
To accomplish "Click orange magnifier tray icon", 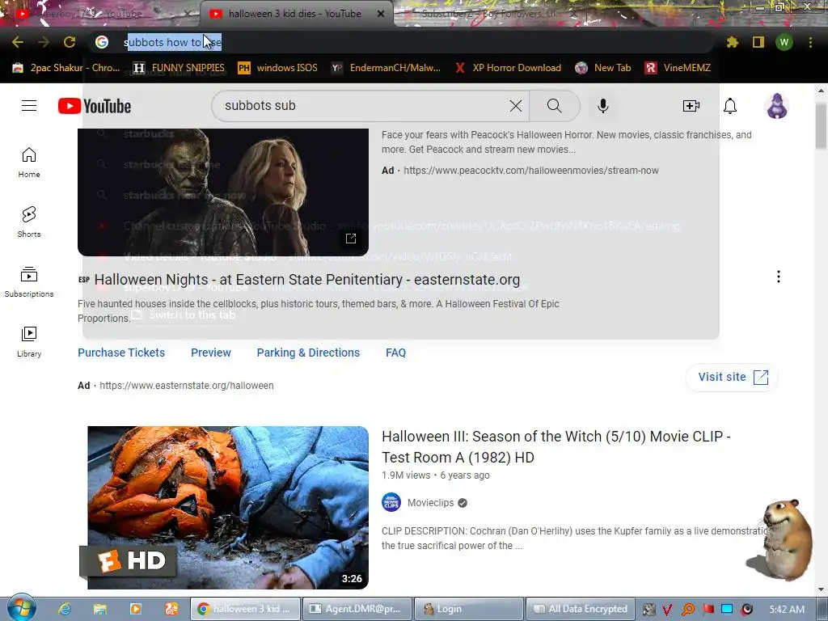I will pos(688,610).
